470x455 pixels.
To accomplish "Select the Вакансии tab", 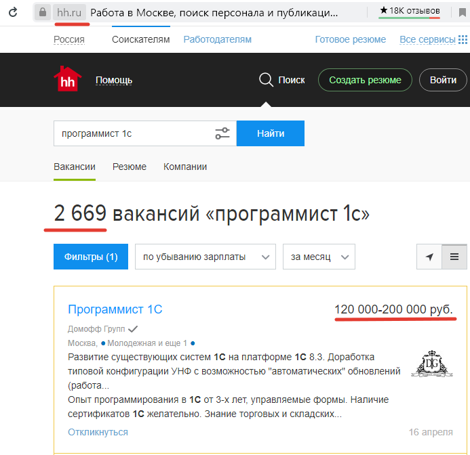I will point(75,167).
